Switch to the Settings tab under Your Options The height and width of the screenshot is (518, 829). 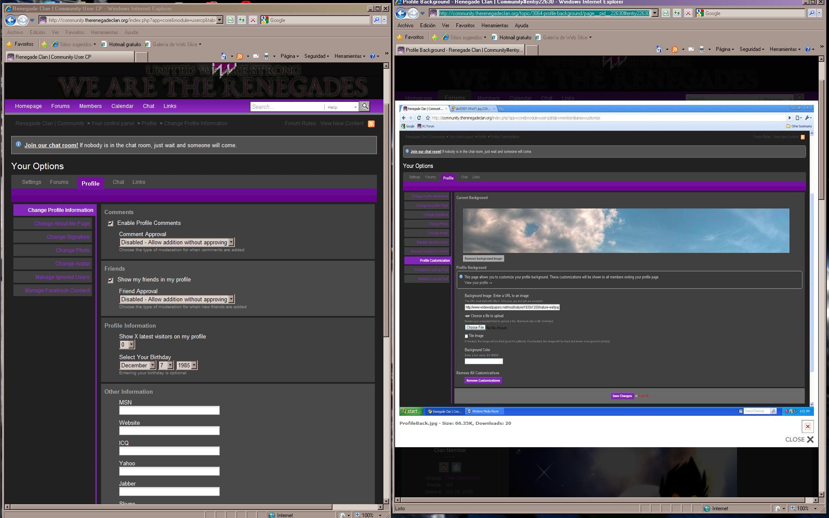tap(32, 182)
